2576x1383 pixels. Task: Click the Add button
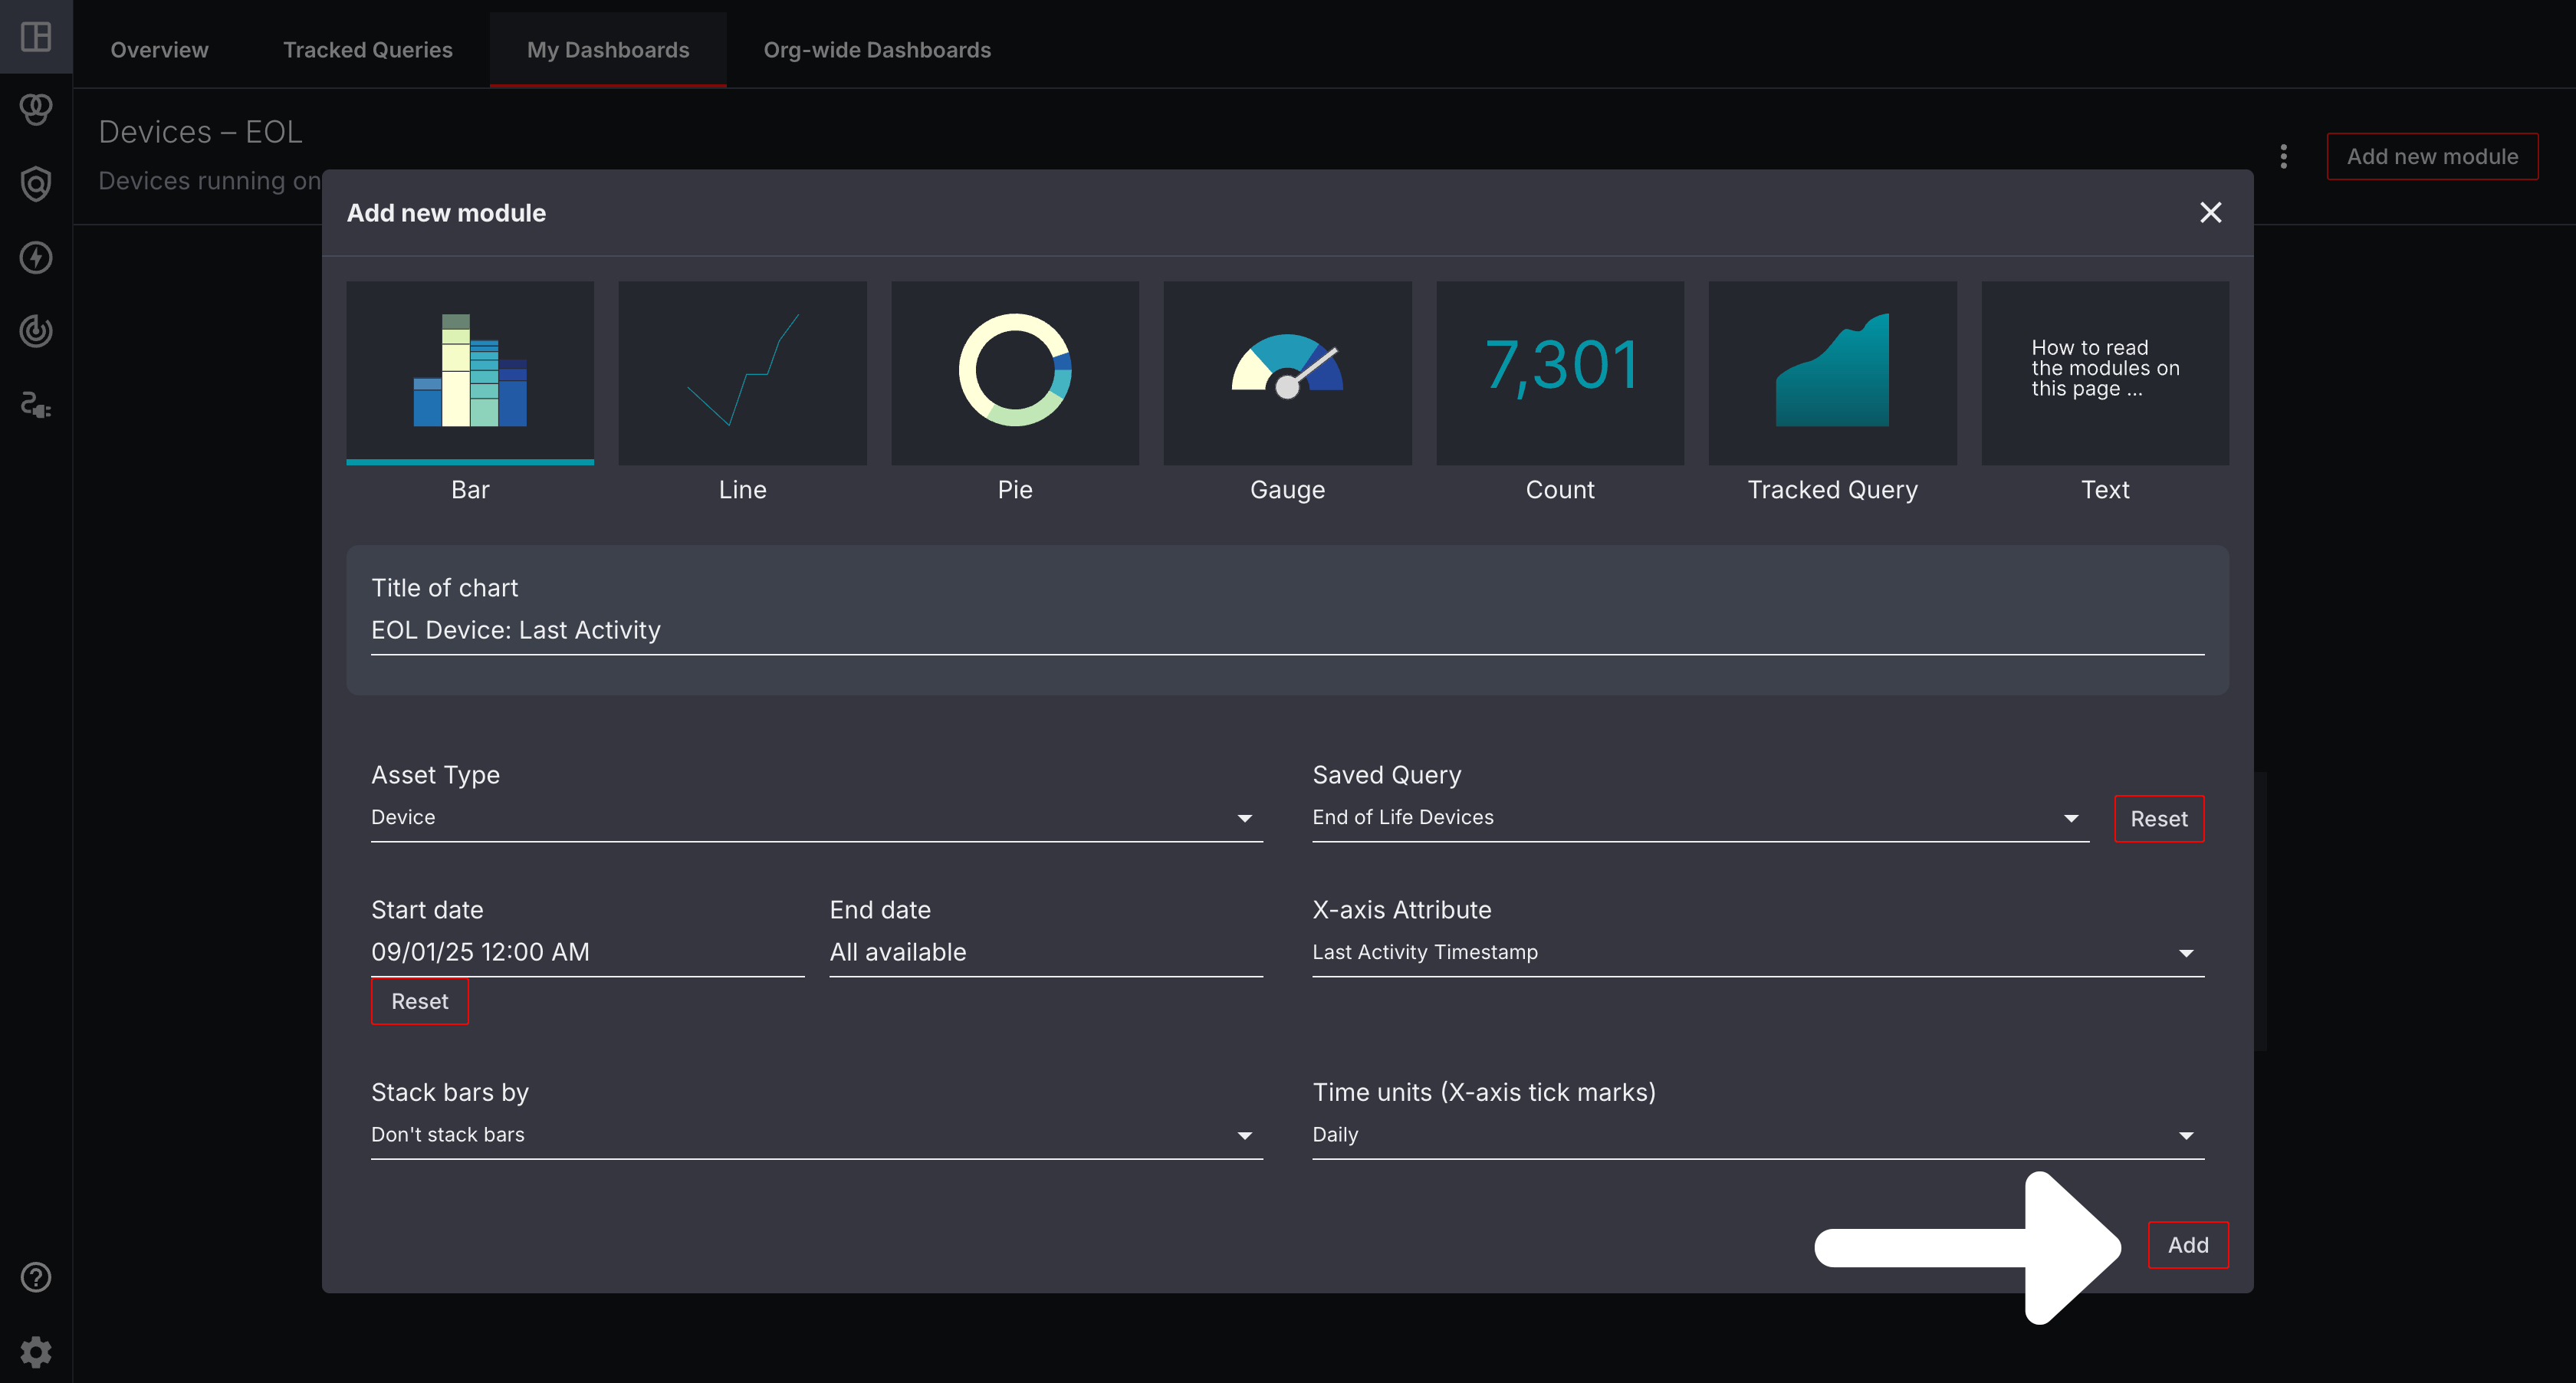pyautogui.click(x=2187, y=1245)
